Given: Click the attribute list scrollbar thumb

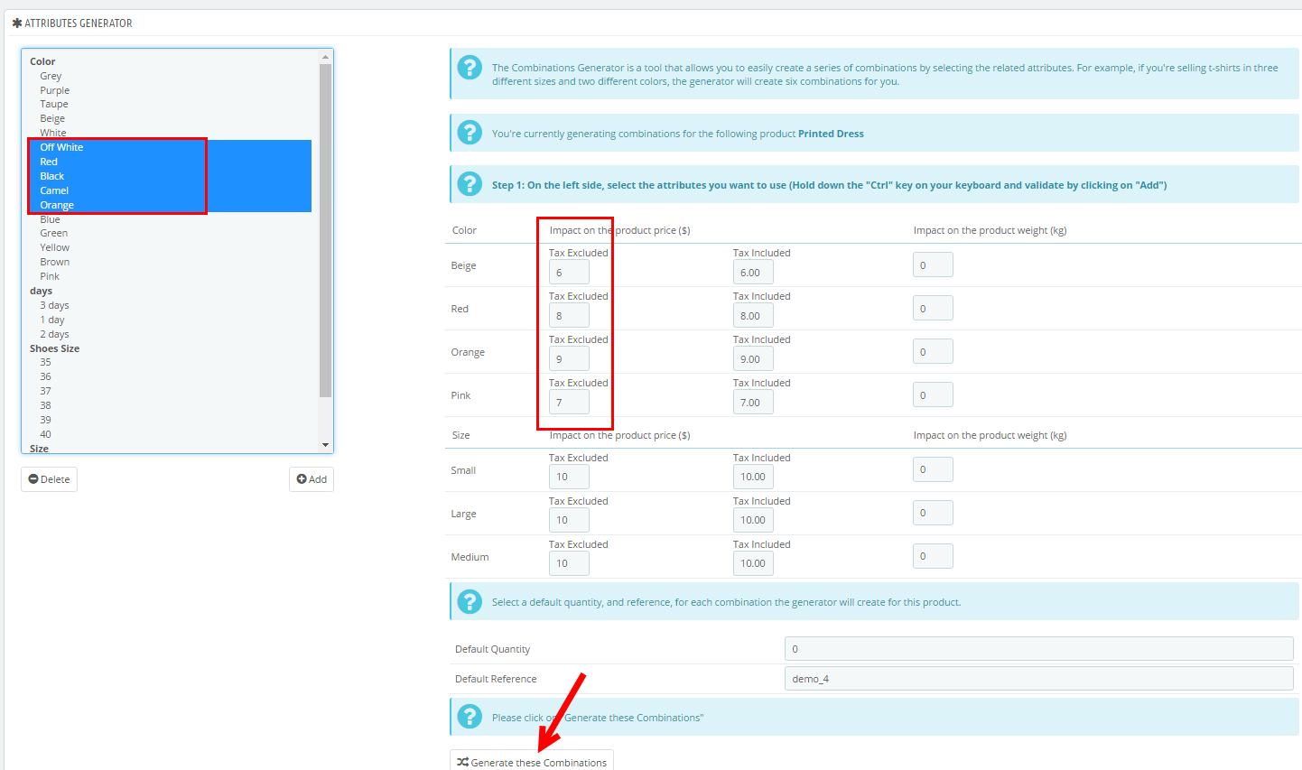Looking at the screenshot, I should tap(326, 230).
